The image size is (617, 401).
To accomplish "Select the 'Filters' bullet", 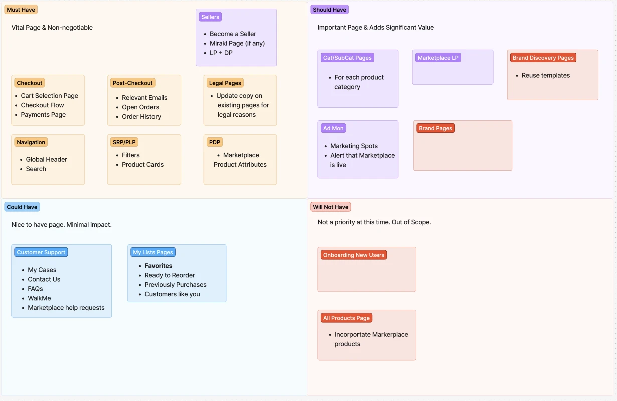I will click(x=131, y=155).
